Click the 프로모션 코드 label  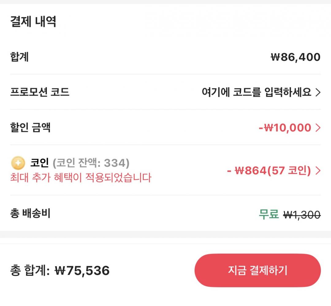click(40, 92)
